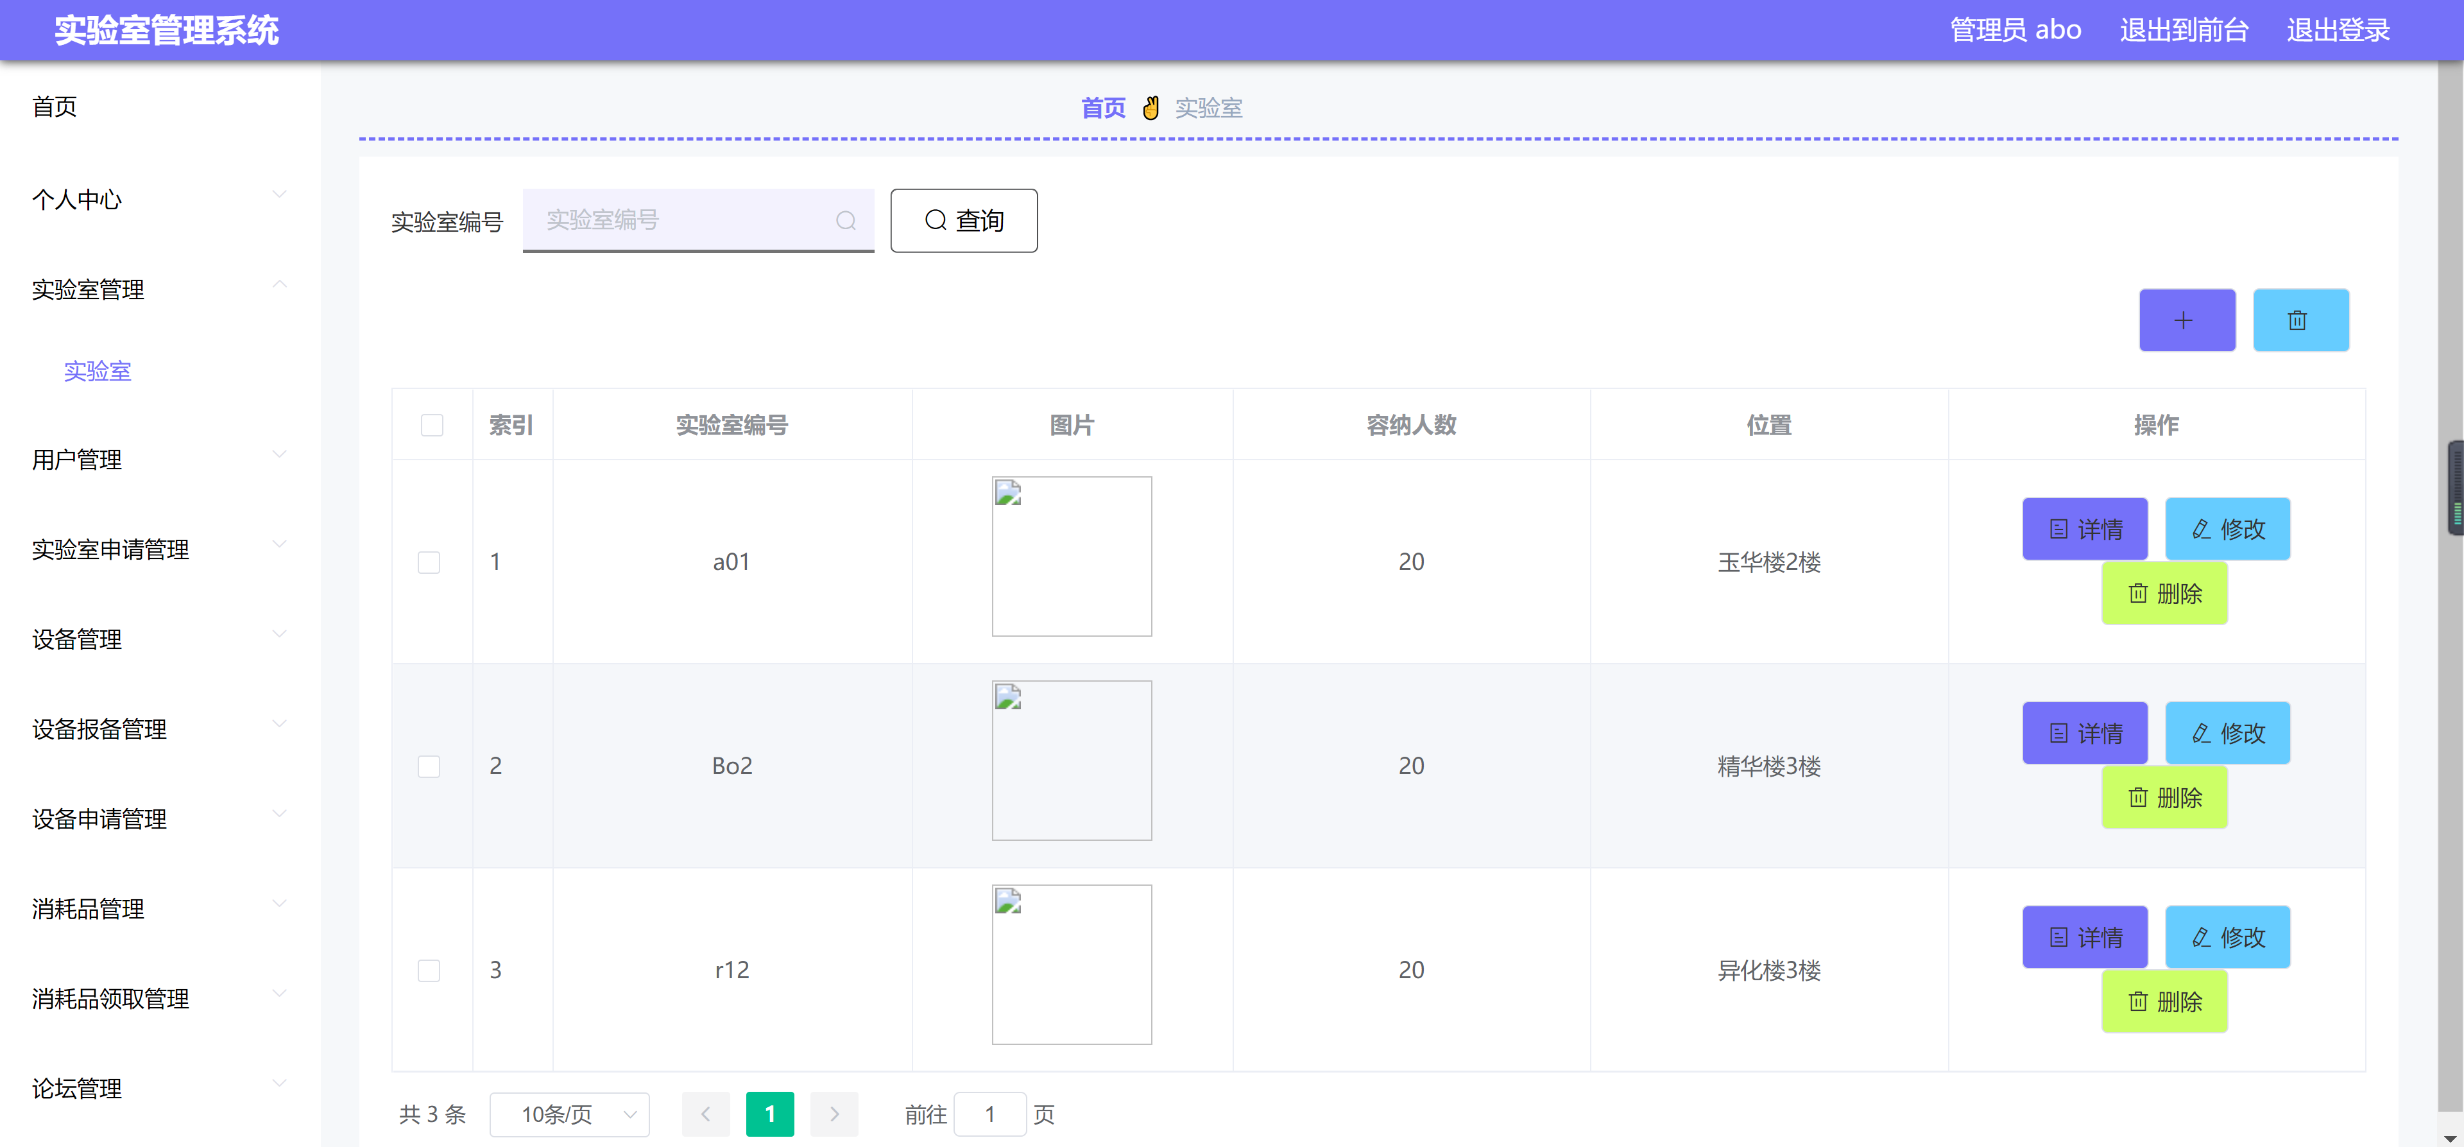Go to previous page arrow
This screenshot has height=1147, width=2464.
click(x=706, y=1114)
